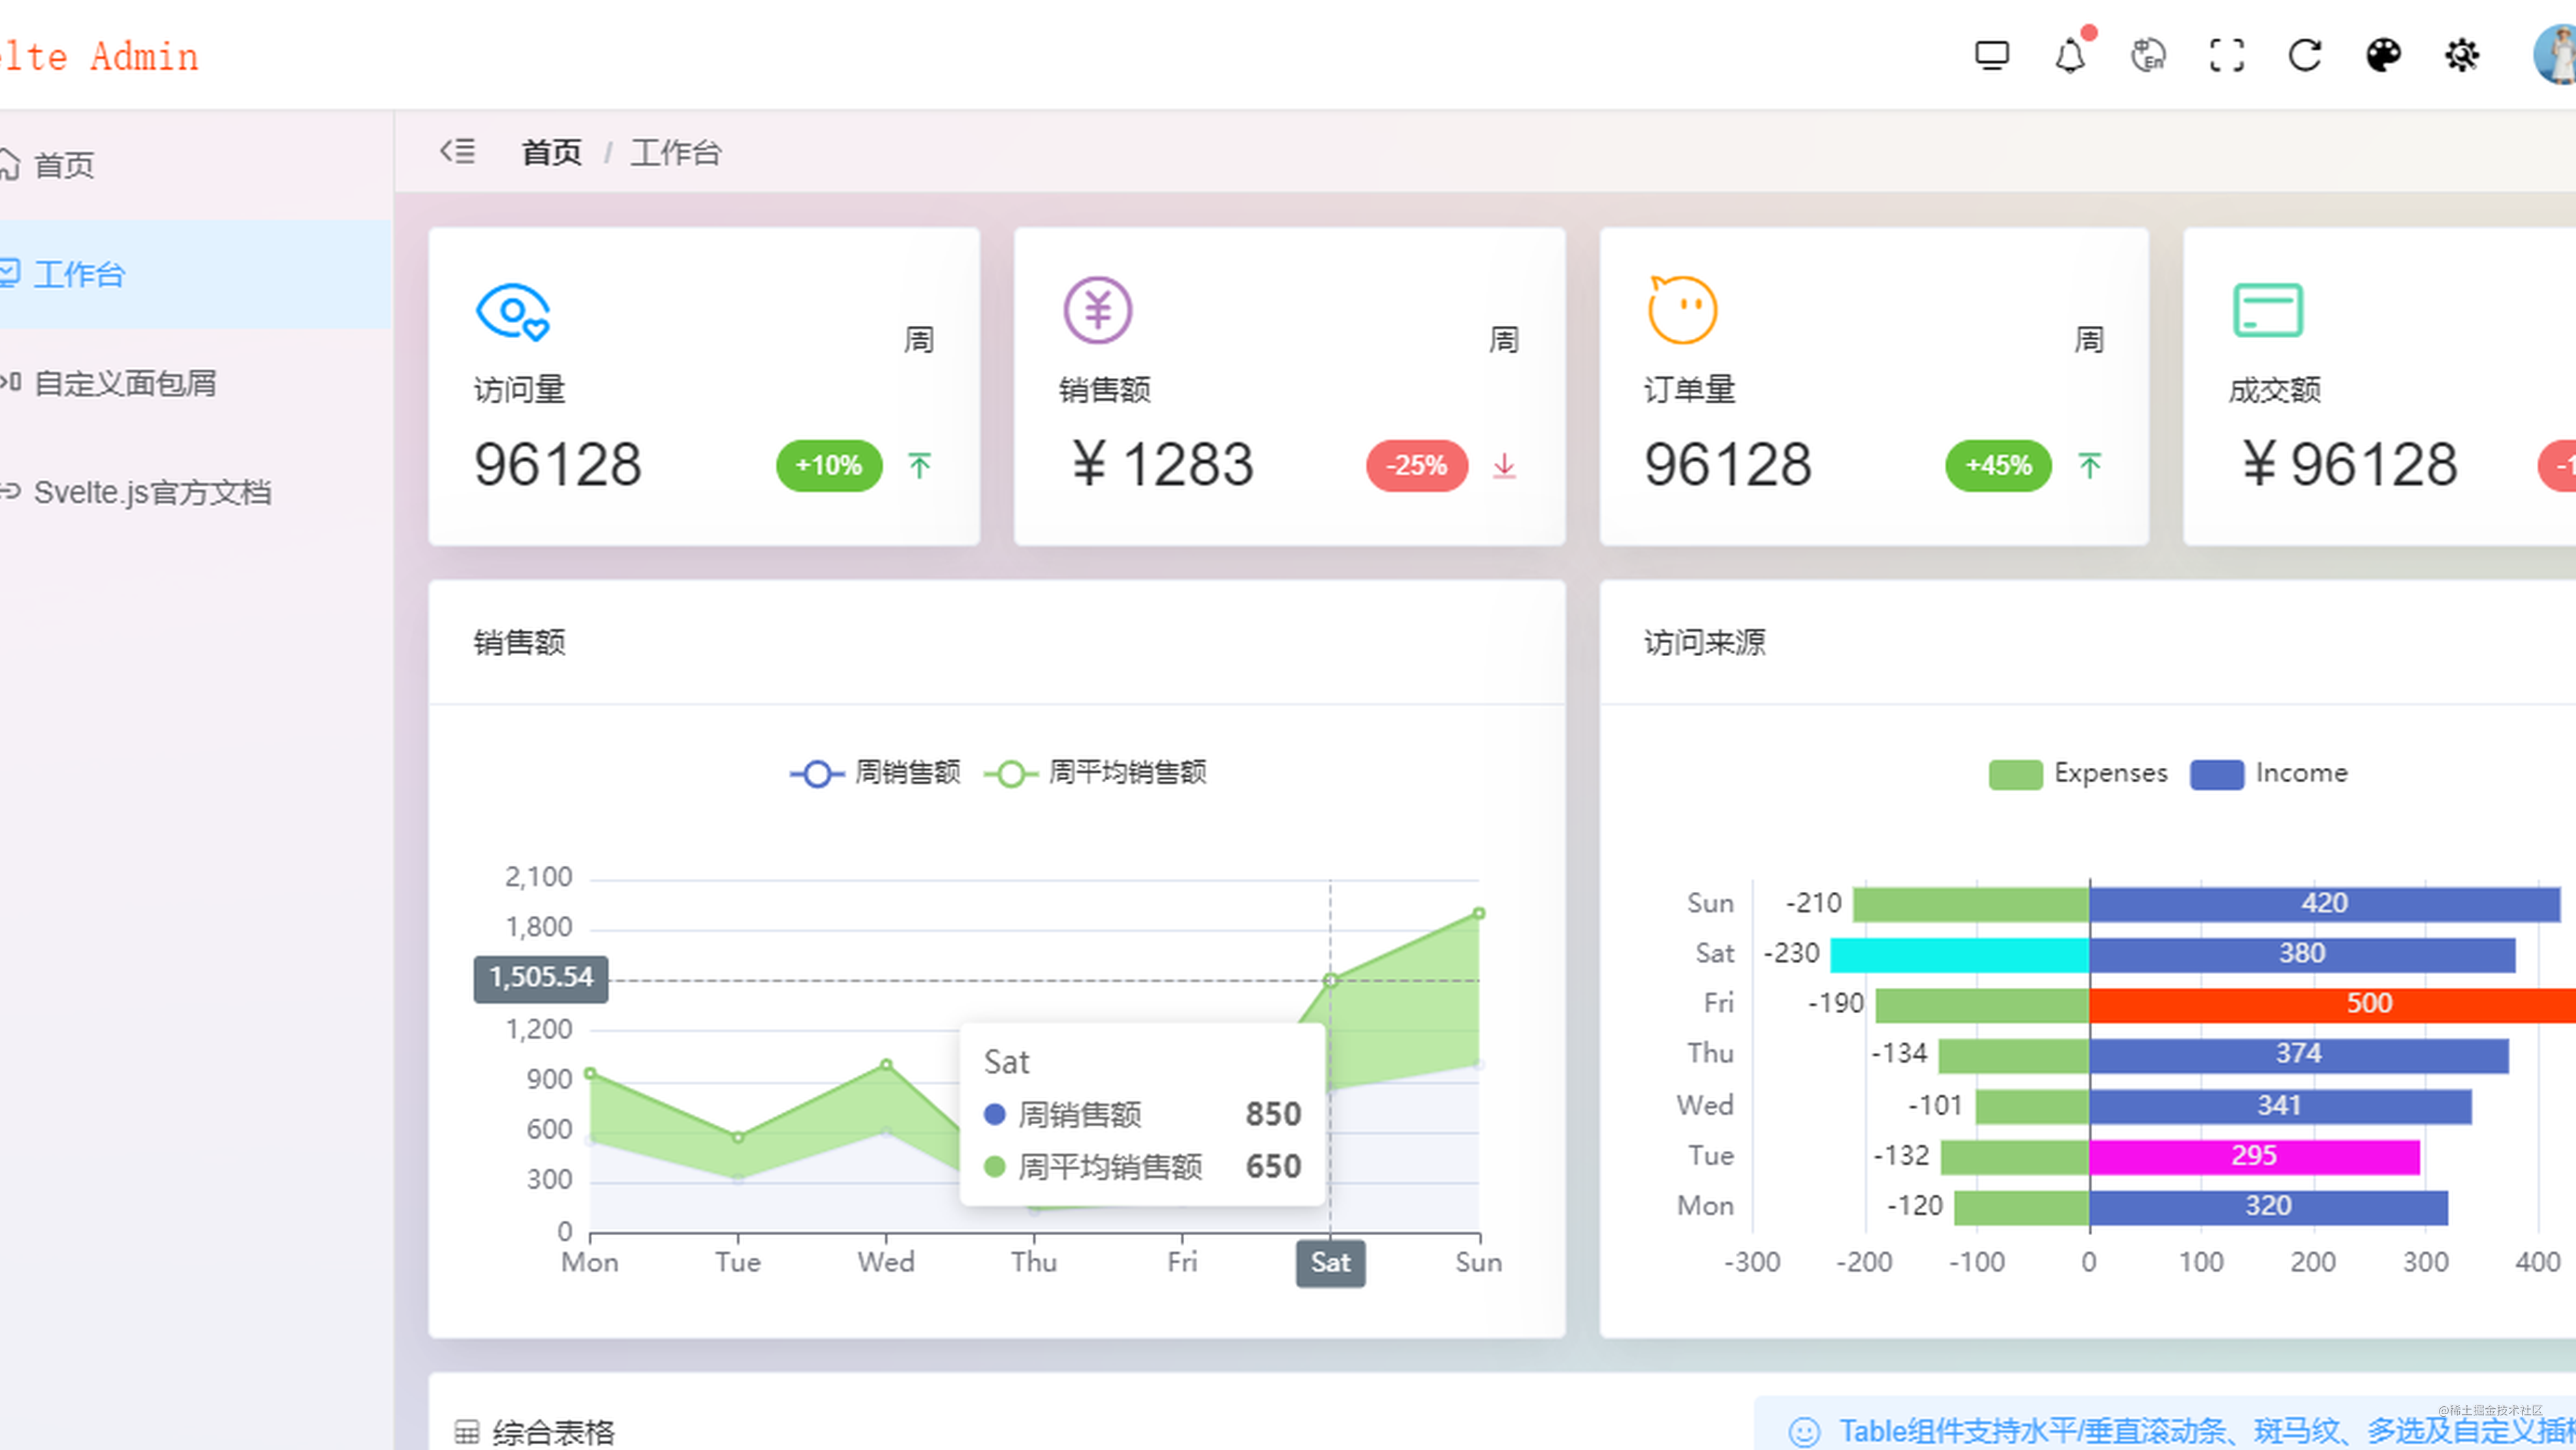Enter fullscreen mode
This screenshot has width=2576, height=1450.
(2226, 55)
